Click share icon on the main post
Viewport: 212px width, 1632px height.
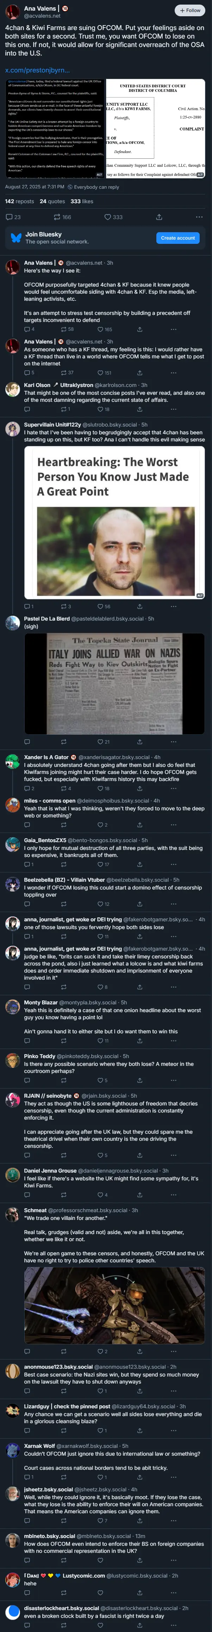159,217
